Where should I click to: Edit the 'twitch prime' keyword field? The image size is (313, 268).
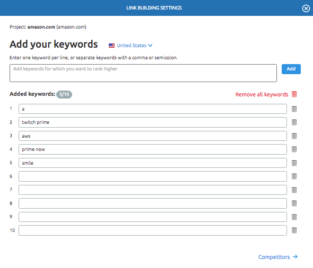(153, 122)
